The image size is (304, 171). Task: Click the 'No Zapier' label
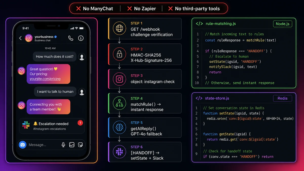click(x=144, y=9)
